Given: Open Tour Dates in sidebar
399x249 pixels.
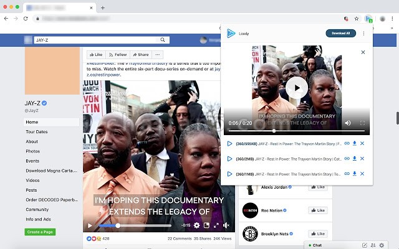Looking at the screenshot, I should (x=37, y=132).
